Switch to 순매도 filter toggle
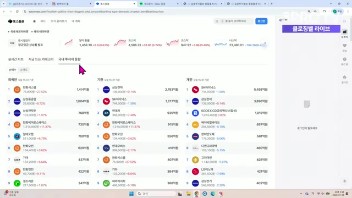Viewport: 352px width, 198px height. click(24, 70)
